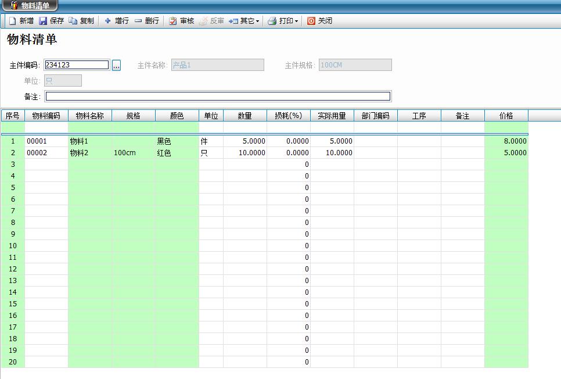Click the 关闭 (Close) red icon
561x379 pixels.
click(x=311, y=21)
